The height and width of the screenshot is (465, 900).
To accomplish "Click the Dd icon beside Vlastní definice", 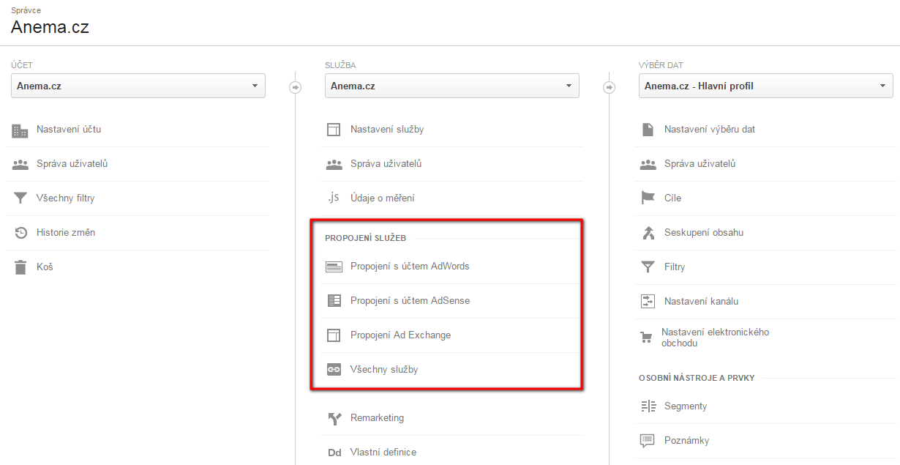I will pyautogui.click(x=334, y=453).
